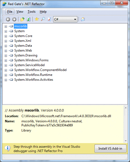The height and width of the screenshot is (162, 130).
Task: Go back with the Back arrow icon
Action: [x=8, y=19]
